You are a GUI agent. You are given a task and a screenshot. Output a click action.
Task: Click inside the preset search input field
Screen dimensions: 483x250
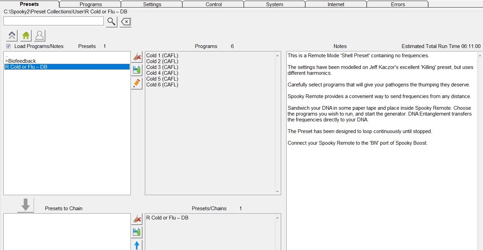[x=53, y=21]
